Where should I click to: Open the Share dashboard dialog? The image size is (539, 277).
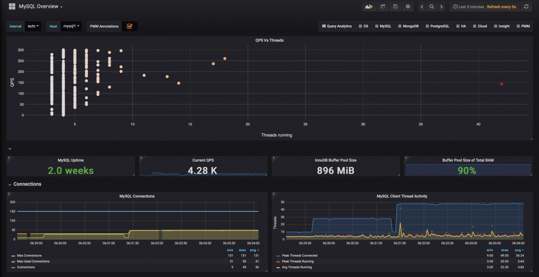383,7
